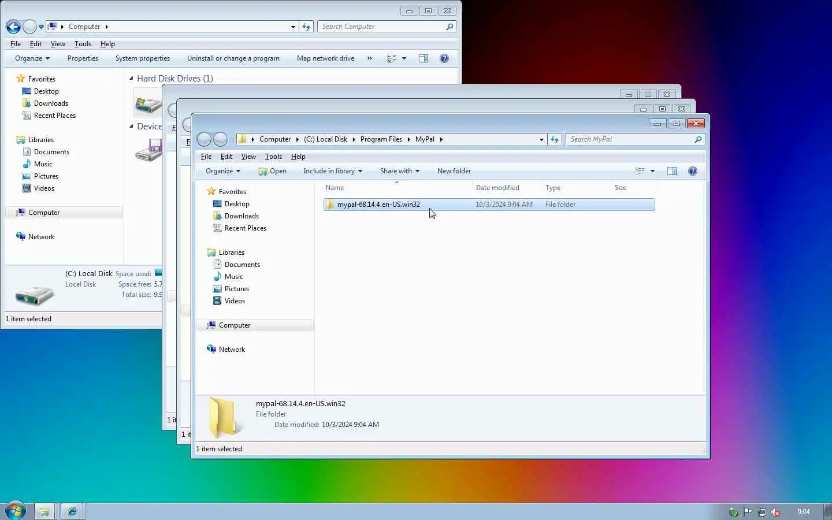Open Help icon in MyPal toolbar

[x=693, y=171]
